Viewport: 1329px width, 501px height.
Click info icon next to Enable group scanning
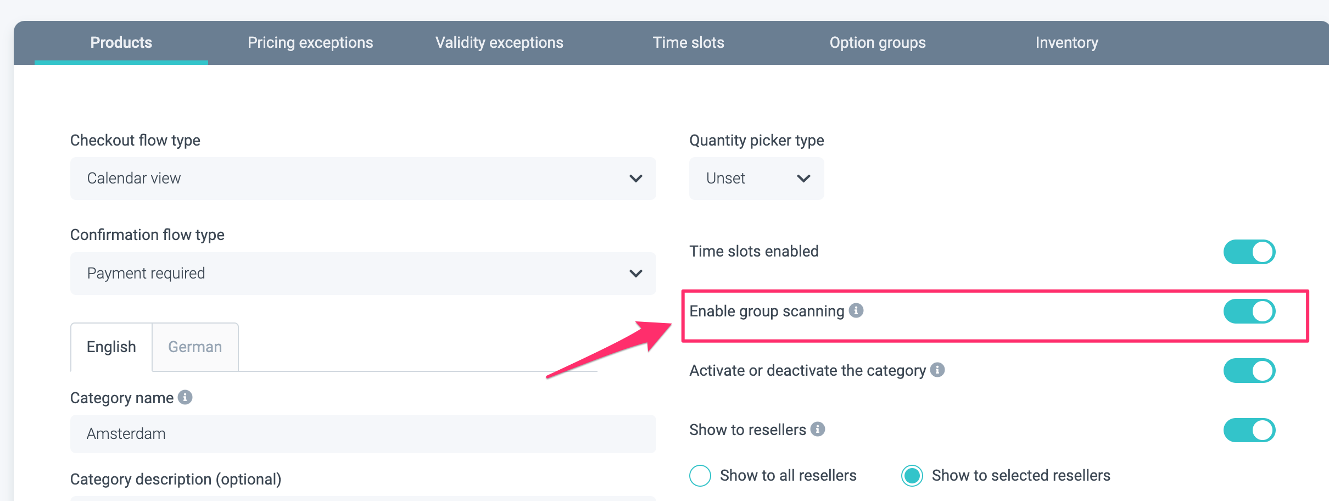856,310
